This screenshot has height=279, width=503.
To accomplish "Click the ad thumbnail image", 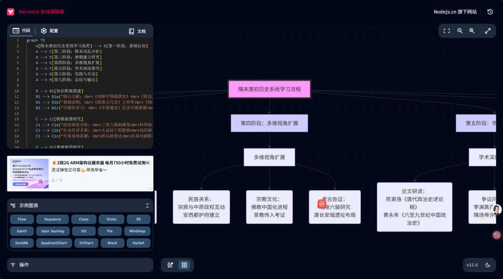I will pyautogui.click(x=30, y=174).
